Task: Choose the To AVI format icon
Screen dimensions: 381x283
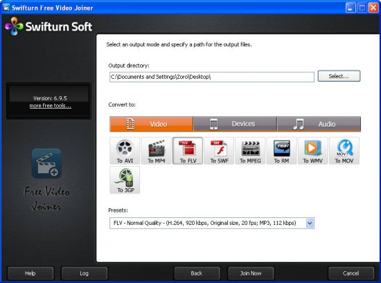Action: tap(125, 151)
